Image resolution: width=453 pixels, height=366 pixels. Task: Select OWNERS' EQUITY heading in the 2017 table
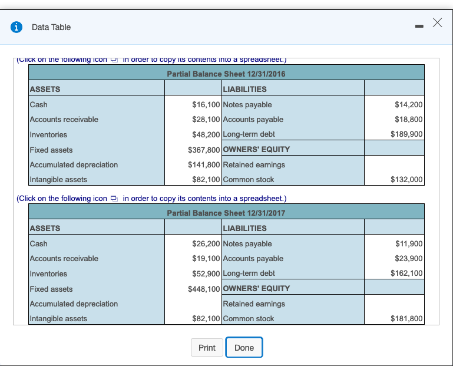click(x=256, y=289)
